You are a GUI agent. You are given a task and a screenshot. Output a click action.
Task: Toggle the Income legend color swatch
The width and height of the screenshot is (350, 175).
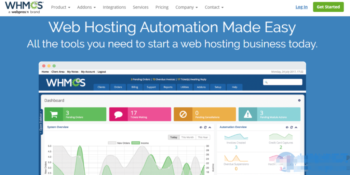click(x=136, y=143)
